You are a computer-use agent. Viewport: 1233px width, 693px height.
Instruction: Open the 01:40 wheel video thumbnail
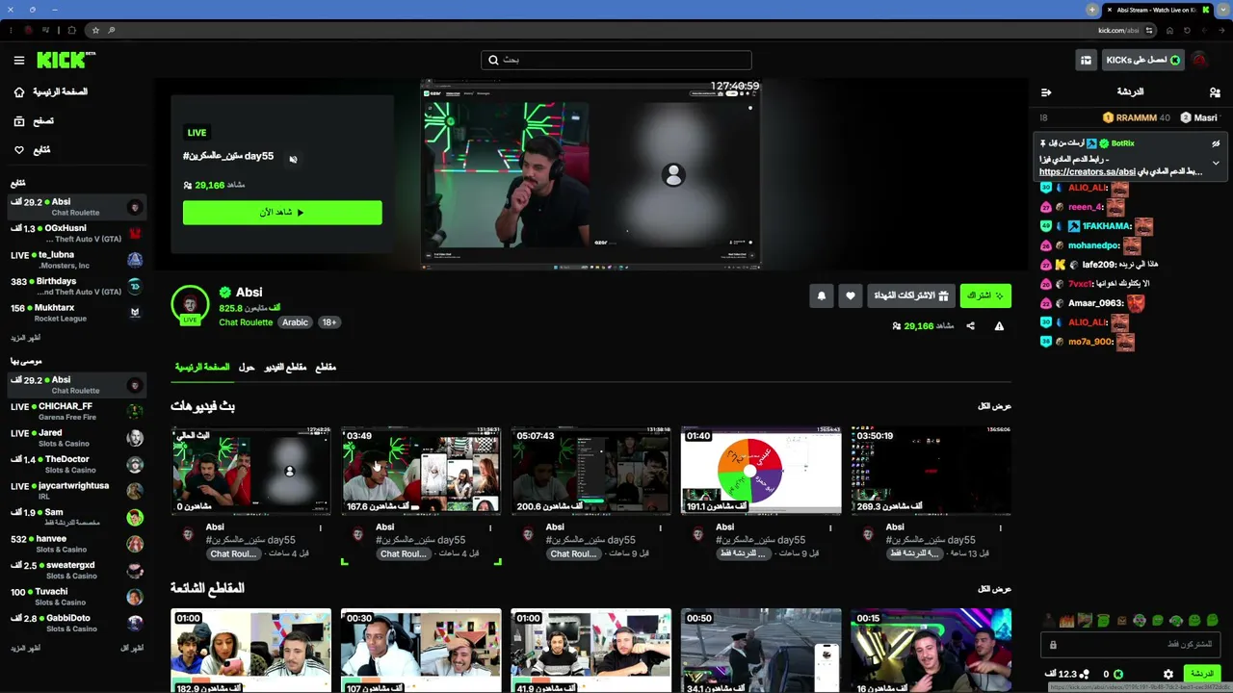(761, 471)
